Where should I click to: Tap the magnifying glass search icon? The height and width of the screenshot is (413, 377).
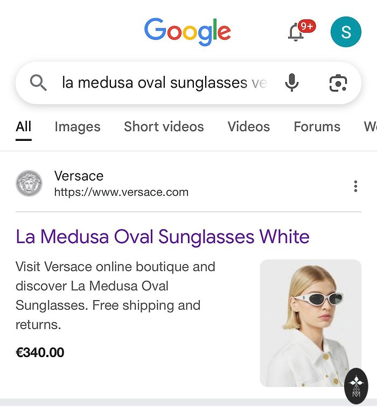pos(38,83)
